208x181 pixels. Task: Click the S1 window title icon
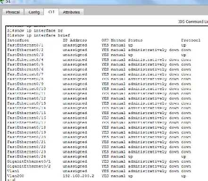tap(2, 1)
